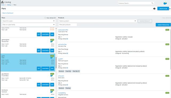Click Active badge on xtrausers product
This screenshot has height=98, width=171.
pos(167,76)
